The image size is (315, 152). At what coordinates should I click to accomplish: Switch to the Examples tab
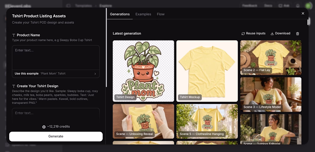[x=143, y=14]
